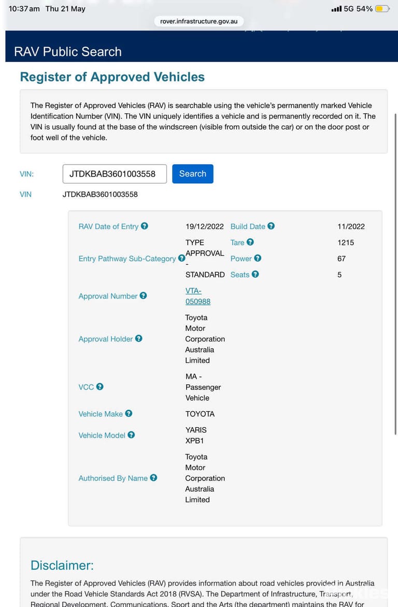This screenshot has width=398, height=607.
Task: Tap the rover.infrastructure.gov.au address bar
Action: coord(199,21)
